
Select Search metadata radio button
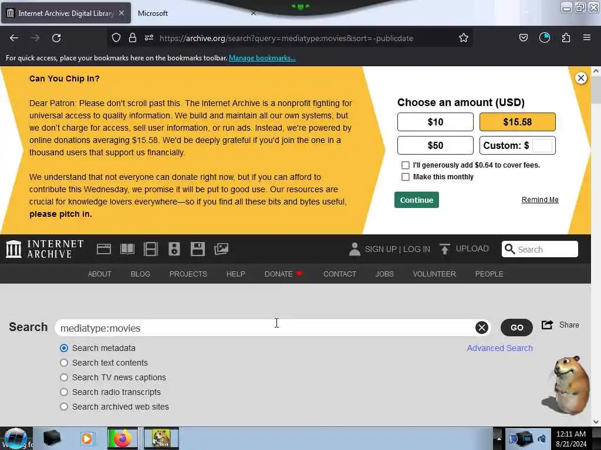click(x=64, y=348)
